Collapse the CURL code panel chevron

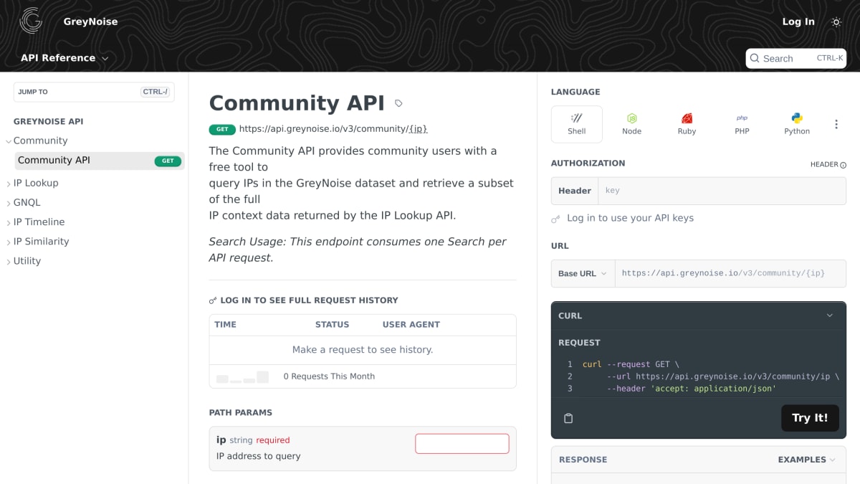[830, 315]
